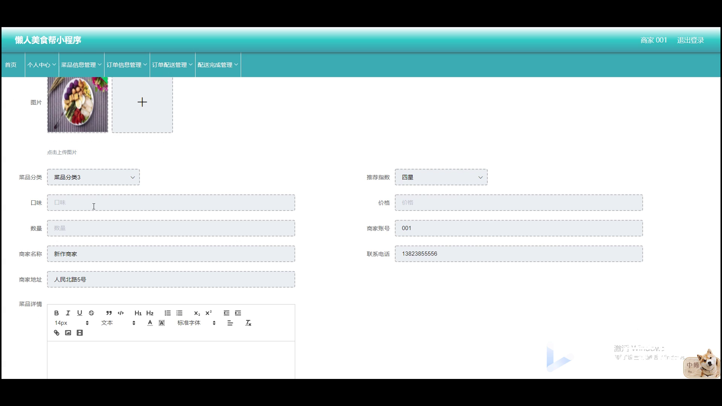Open the 标准字体 font dropdown
The image size is (722, 406).
point(196,323)
